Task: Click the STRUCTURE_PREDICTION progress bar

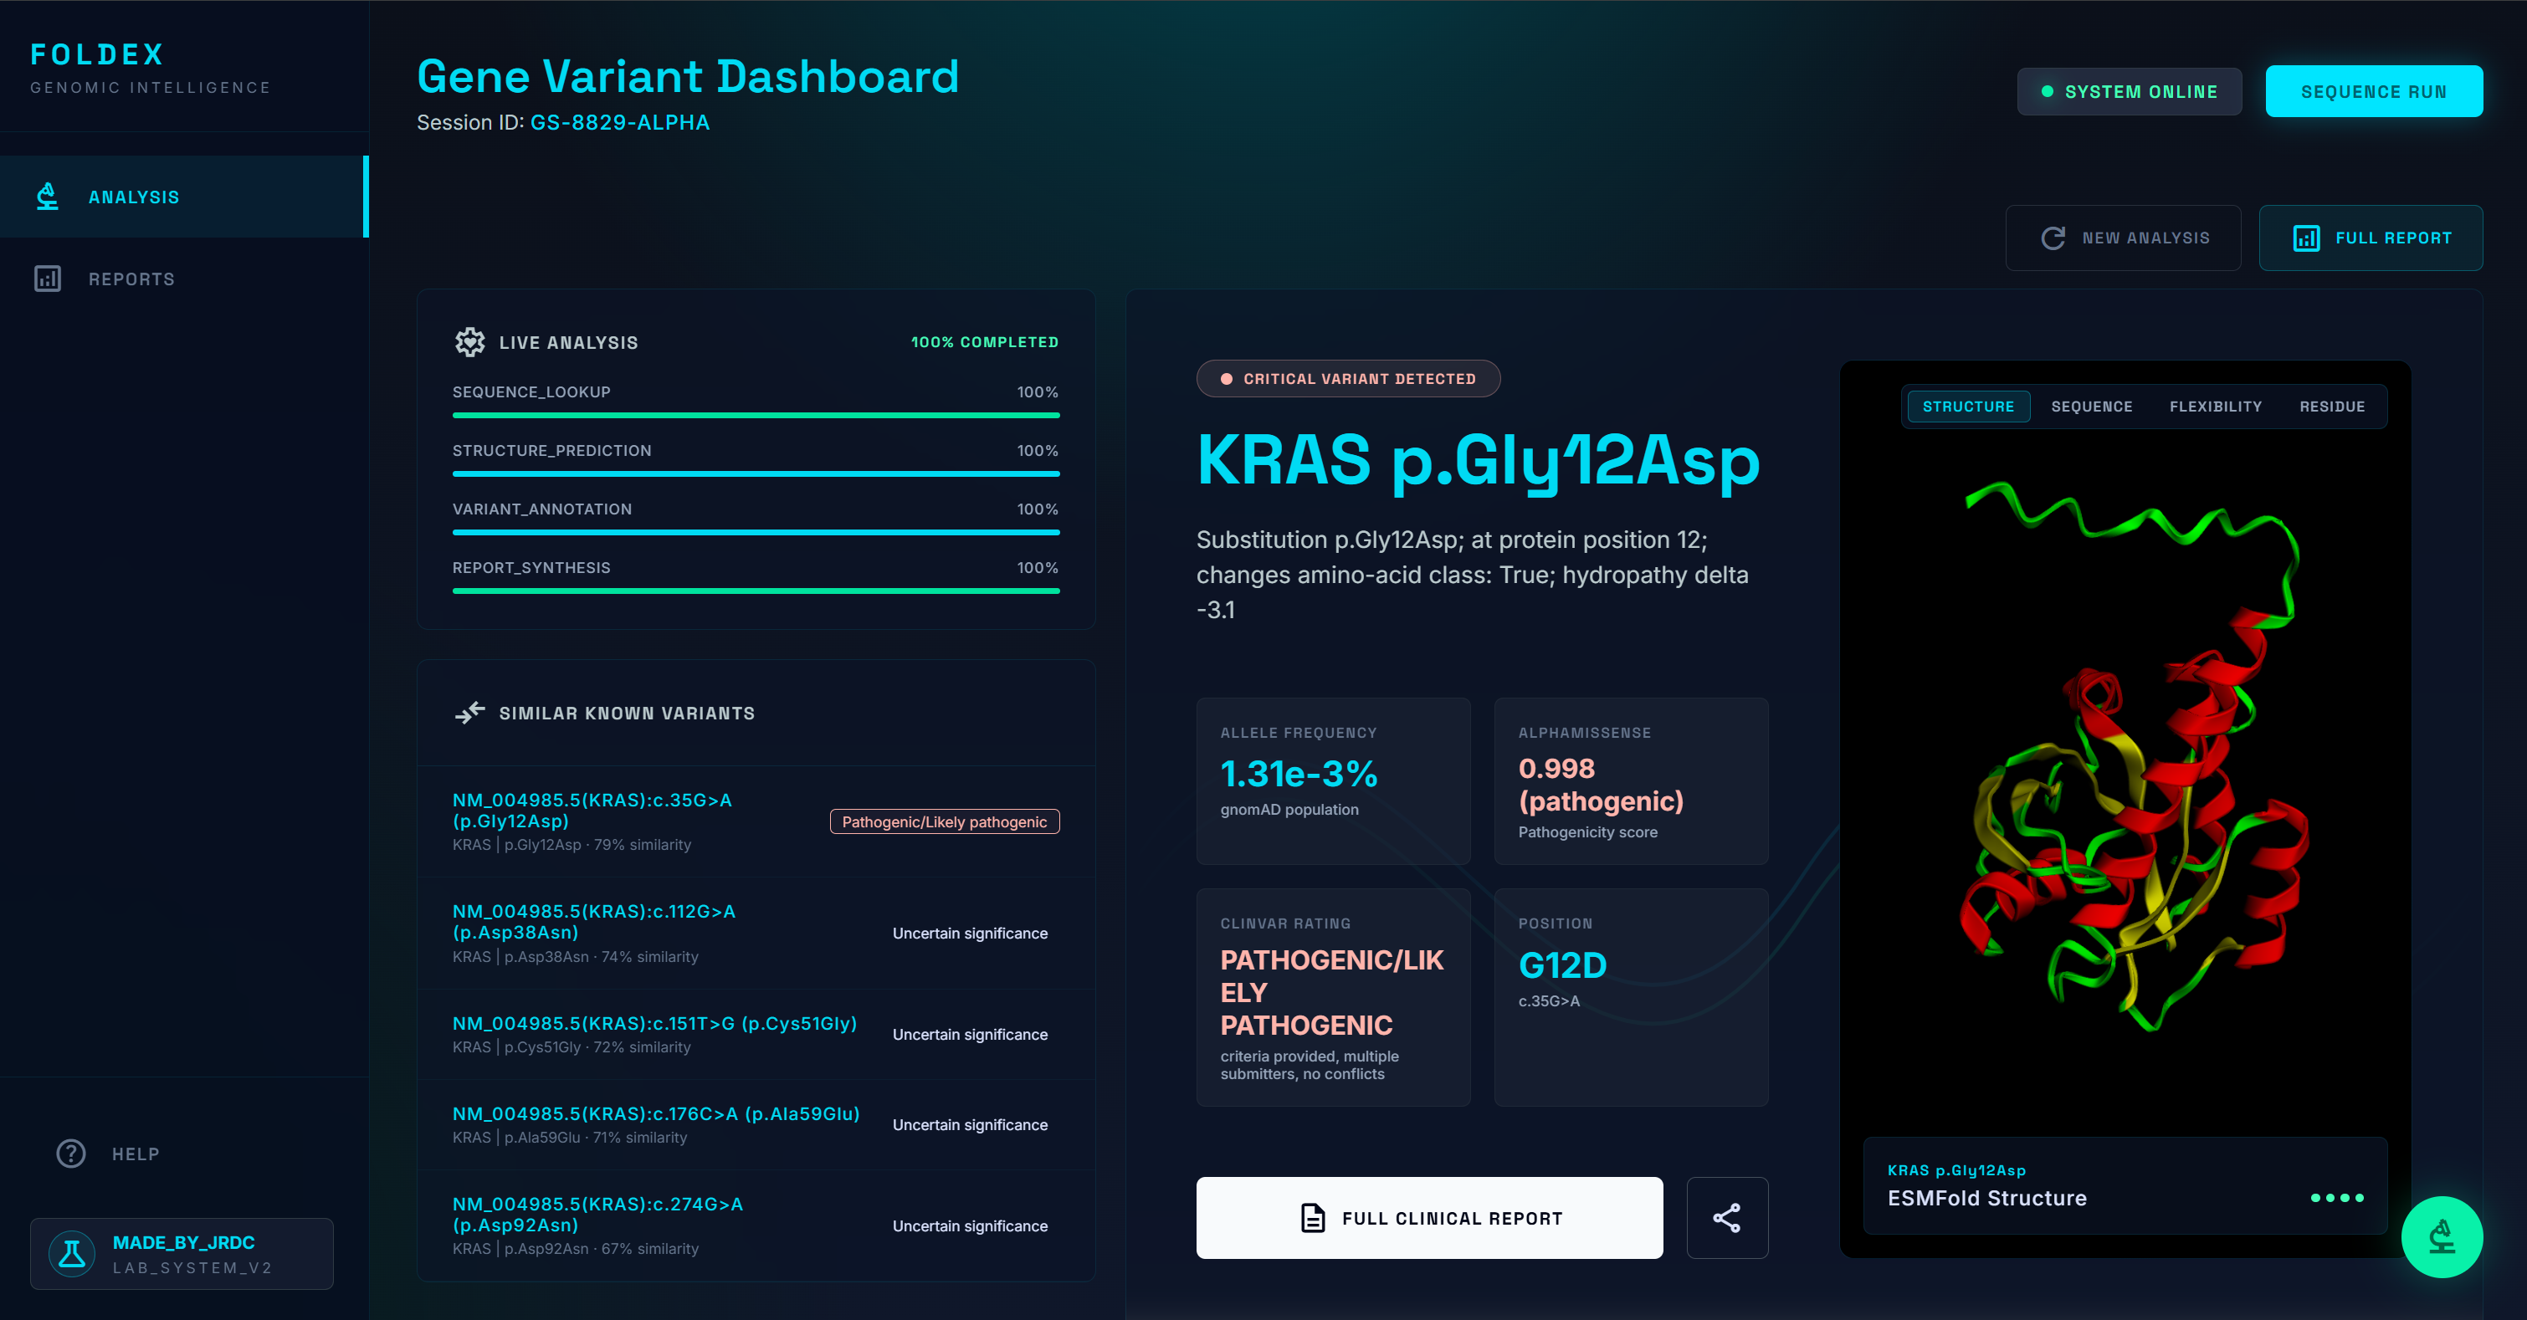Action: tap(756, 473)
